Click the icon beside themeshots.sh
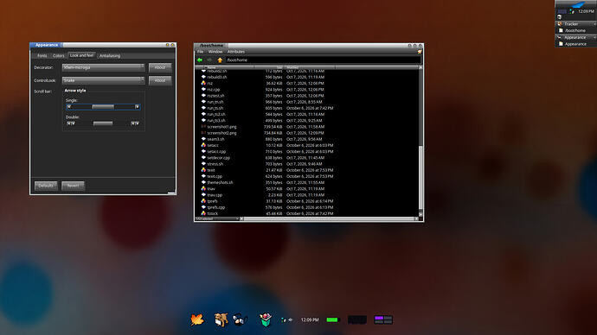This screenshot has height=335, width=597. tap(203, 182)
